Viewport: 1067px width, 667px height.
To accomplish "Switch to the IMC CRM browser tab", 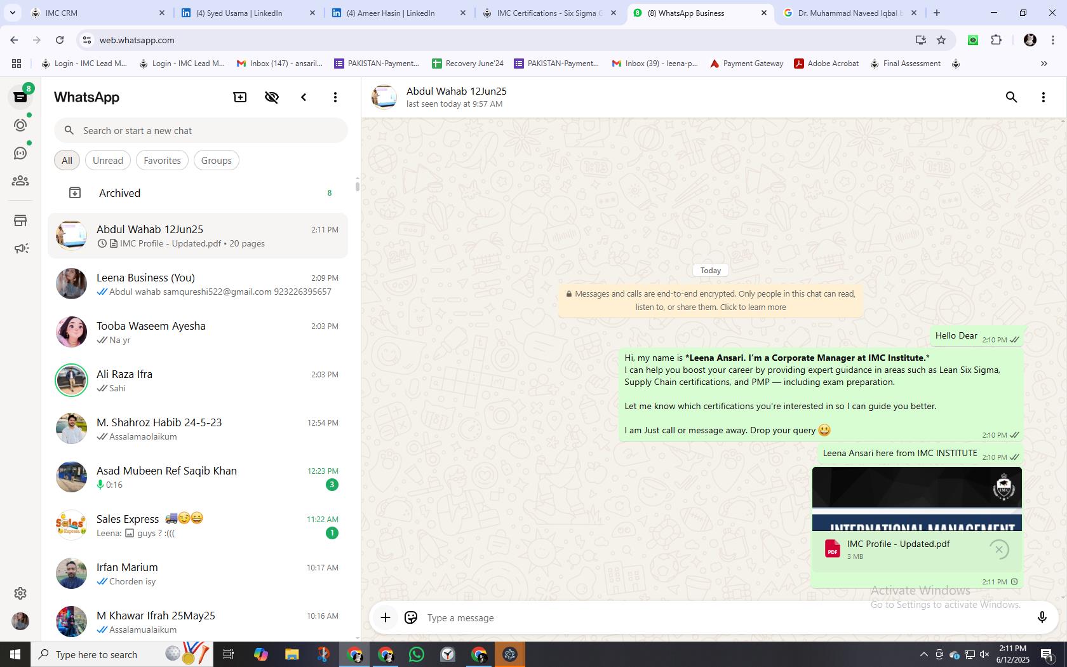I will tap(98, 13).
